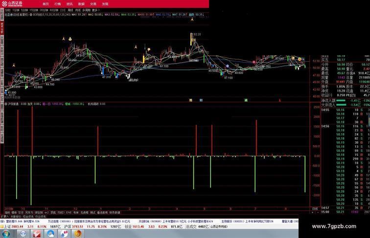Open the Windows Start button
The height and width of the screenshot is (238, 370).
pyautogui.click(x=6, y=234)
